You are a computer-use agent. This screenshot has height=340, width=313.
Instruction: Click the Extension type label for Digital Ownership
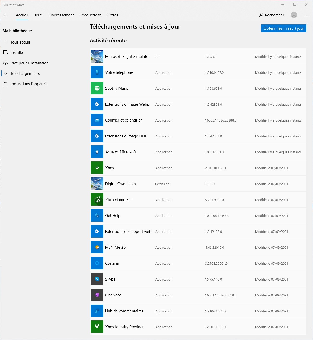pyautogui.click(x=162, y=184)
